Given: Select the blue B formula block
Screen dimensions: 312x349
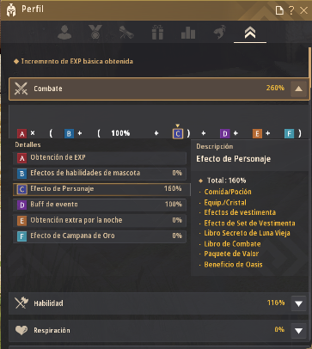Looking at the screenshot, I should (x=69, y=133).
